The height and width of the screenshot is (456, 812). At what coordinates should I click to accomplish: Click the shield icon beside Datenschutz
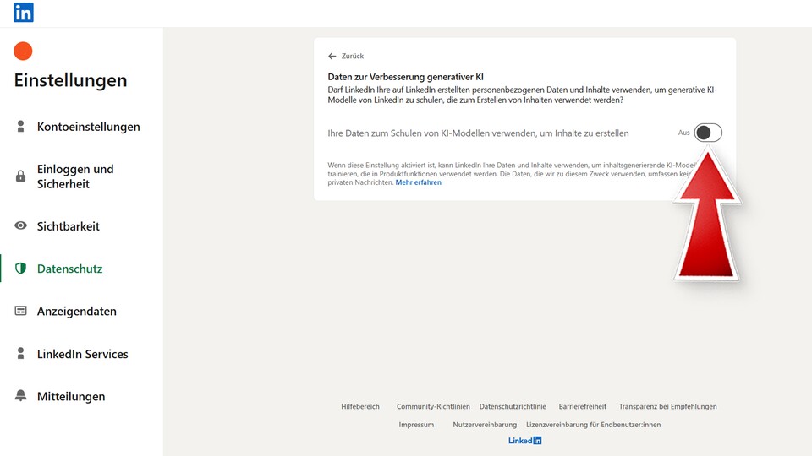pos(21,269)
